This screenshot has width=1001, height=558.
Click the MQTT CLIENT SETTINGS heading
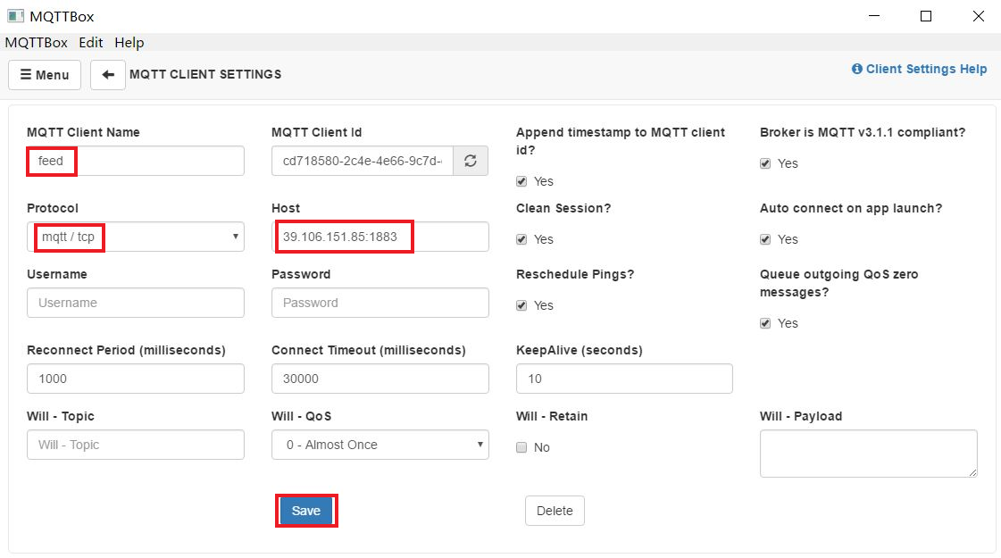[x=205, y=75]
